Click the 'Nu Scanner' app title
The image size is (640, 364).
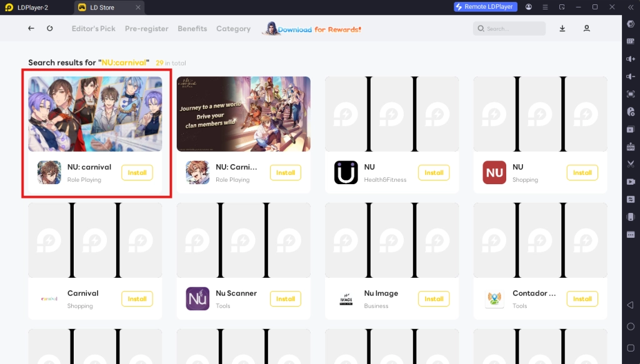click(x=236, y=293)
